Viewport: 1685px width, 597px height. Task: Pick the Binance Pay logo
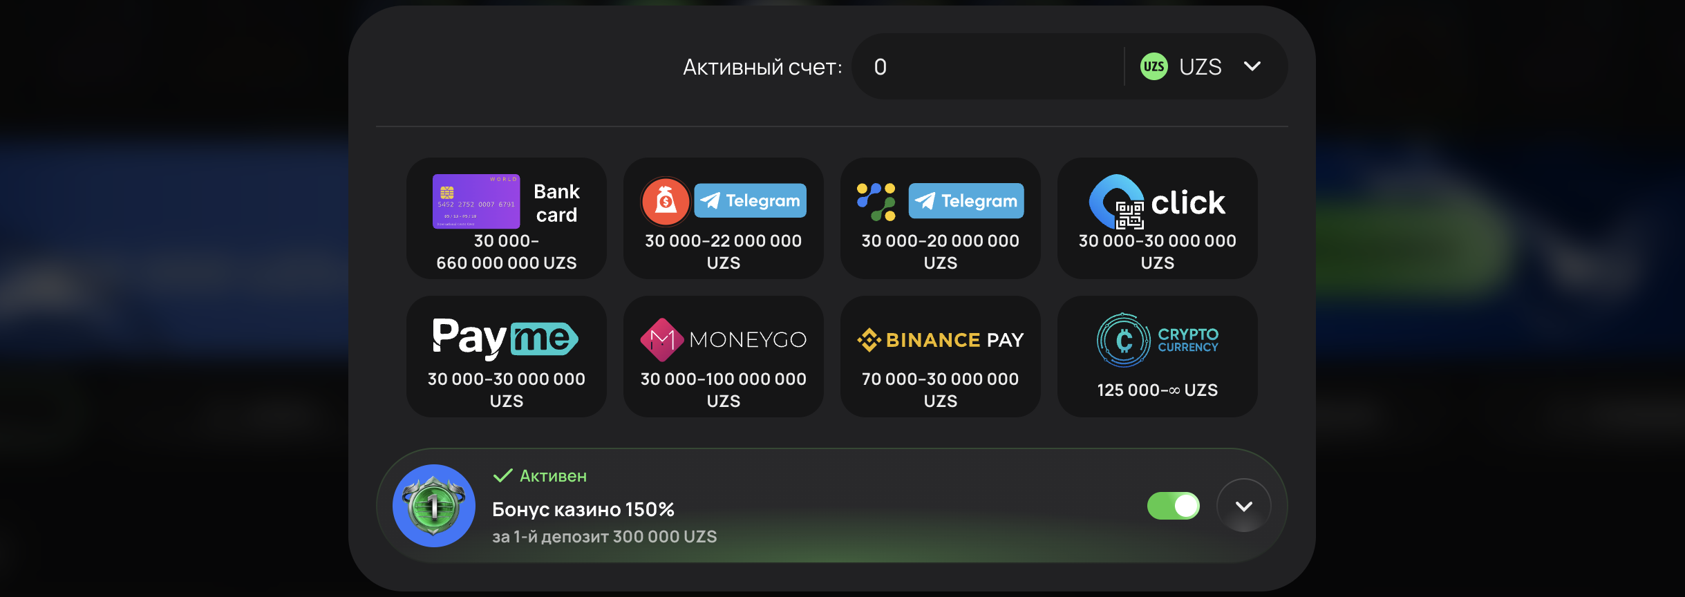click(x=940, y=340)
